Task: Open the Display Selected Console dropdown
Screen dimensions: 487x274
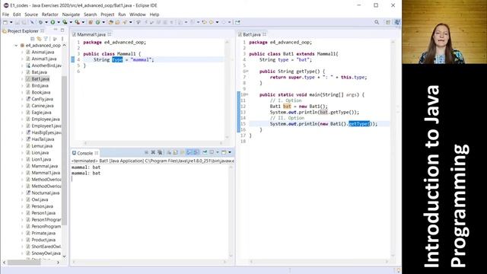Action: (218, 152)
